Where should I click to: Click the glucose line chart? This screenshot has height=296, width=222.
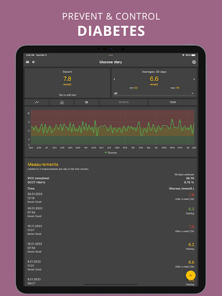[112, 127]
